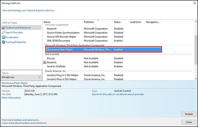The image size is (198, 127).
Task: Click the Oracle America, Inc. group header
Action: (x=55, y=71)
